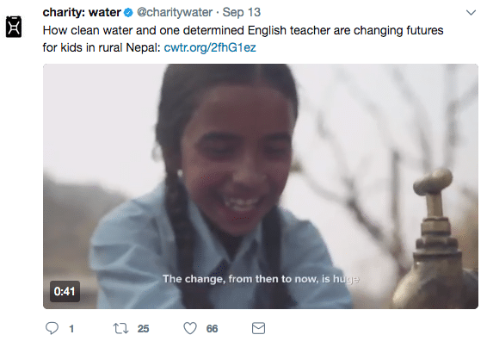This screenshot has height=341, width=487.
Task: Click the like count 66
Action: coord(213,329)
